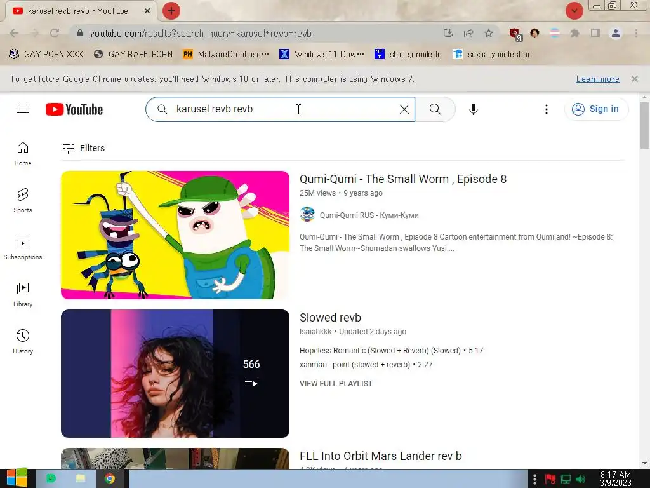
Task: Open the volume control in system tray
Action: click(x=580, y=479)
